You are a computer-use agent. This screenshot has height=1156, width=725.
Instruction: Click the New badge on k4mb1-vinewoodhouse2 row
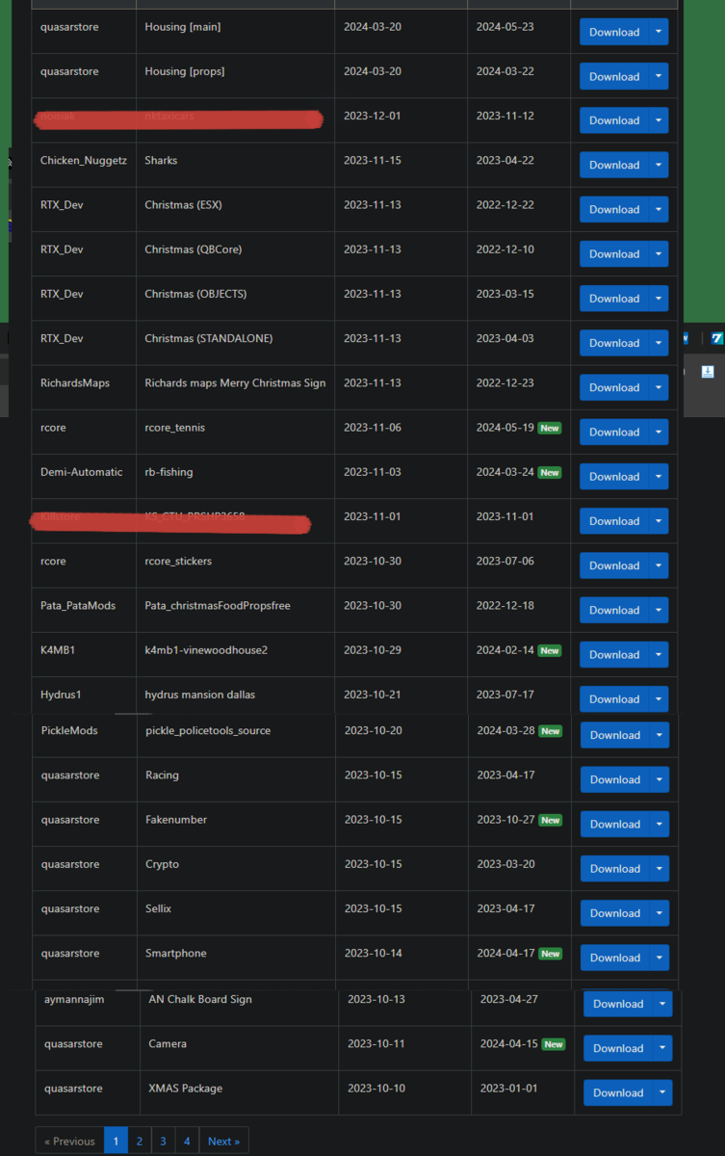click(549, 650)
